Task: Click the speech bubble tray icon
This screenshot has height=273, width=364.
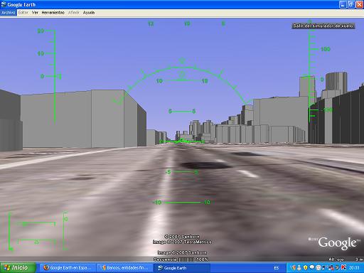Action: [312, 267]
